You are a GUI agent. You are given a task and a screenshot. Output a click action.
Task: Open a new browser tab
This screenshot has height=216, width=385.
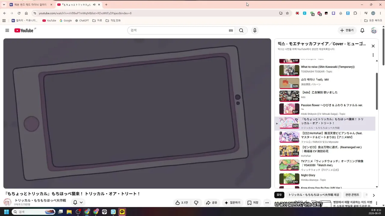tap(106, 4)
